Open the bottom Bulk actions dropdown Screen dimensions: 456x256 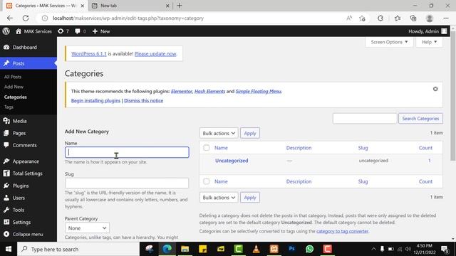[219, 198]
